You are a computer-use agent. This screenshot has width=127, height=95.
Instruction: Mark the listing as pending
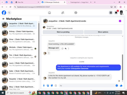[63, 32]
